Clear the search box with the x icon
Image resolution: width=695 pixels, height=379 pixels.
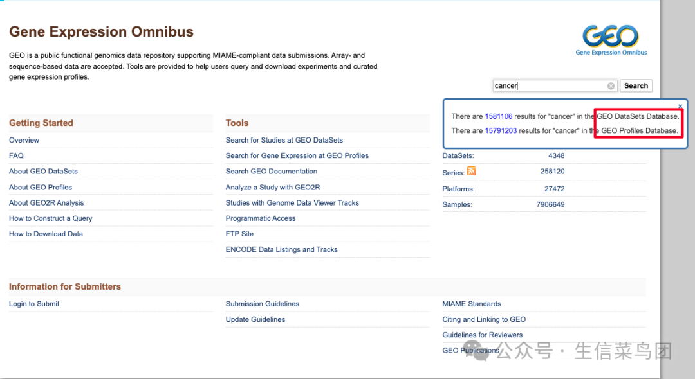(611, 86)
